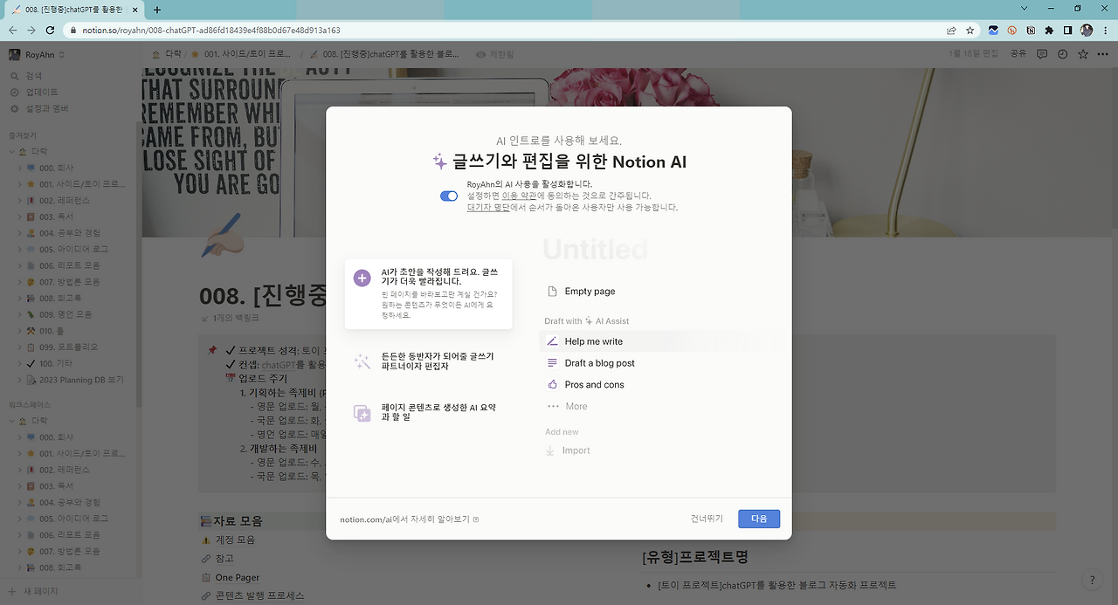Open 1개의 백링크 backlinks on the page
1118x605 pixels.
click(x=230, y=319)
